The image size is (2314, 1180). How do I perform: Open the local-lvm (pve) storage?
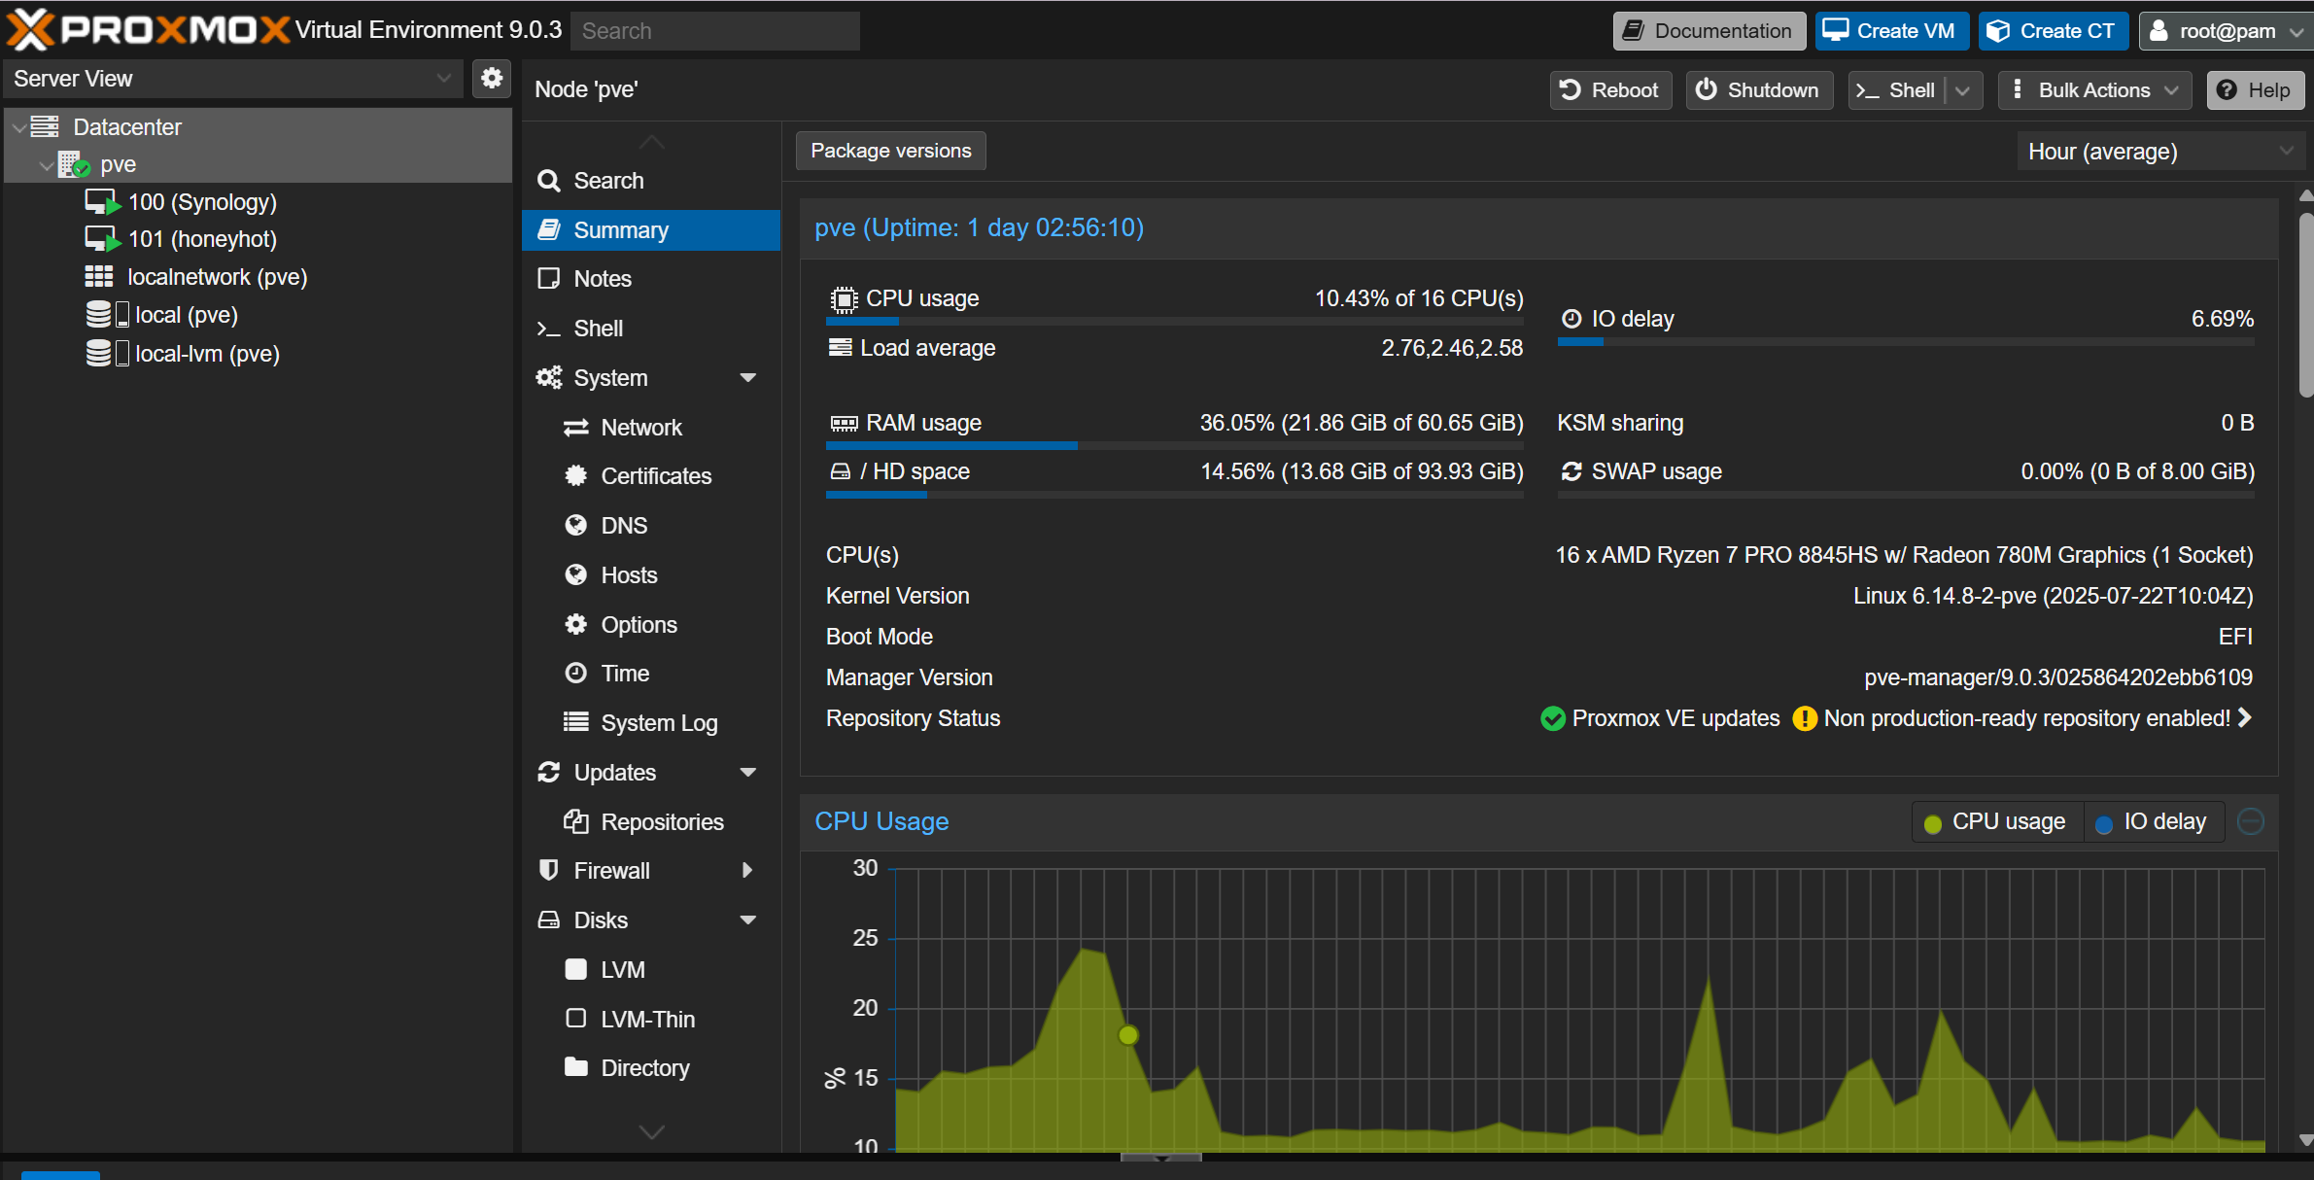206,354
